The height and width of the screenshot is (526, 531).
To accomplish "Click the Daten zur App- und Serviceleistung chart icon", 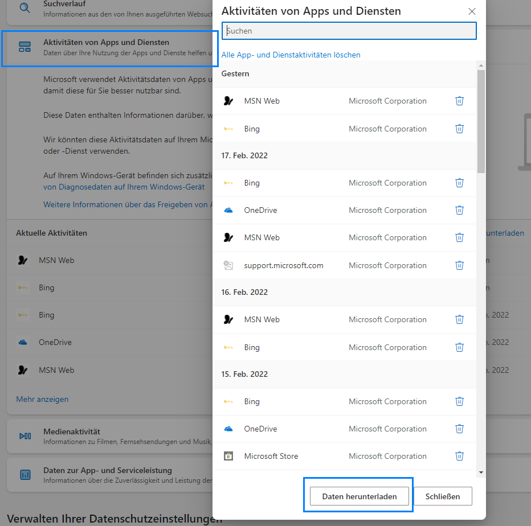I will [x=25, y=475].
